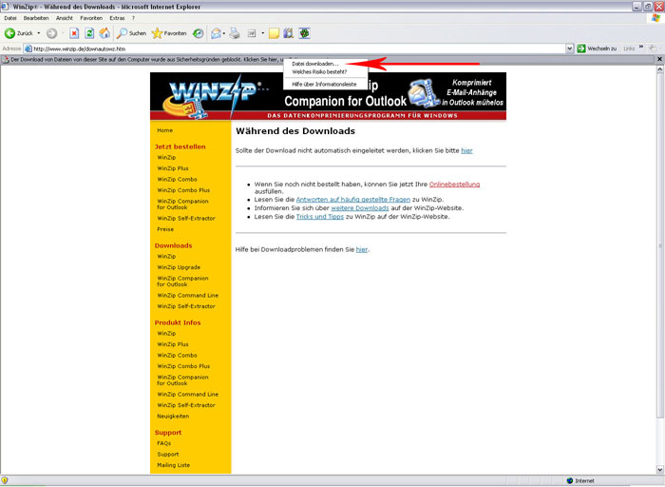Expand the address bar URL dropdown

click(x=570, y=49)
